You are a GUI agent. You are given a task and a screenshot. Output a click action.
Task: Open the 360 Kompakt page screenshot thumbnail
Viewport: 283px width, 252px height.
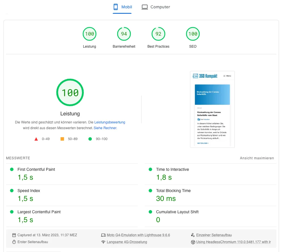(x=212, y=109)
